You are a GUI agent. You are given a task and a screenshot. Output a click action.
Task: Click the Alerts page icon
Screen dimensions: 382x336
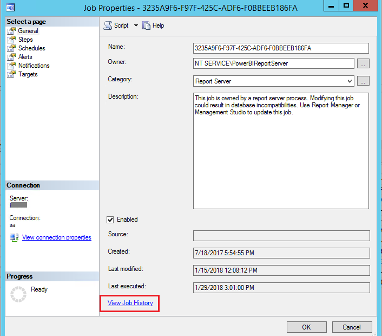(x=11, y=57)
